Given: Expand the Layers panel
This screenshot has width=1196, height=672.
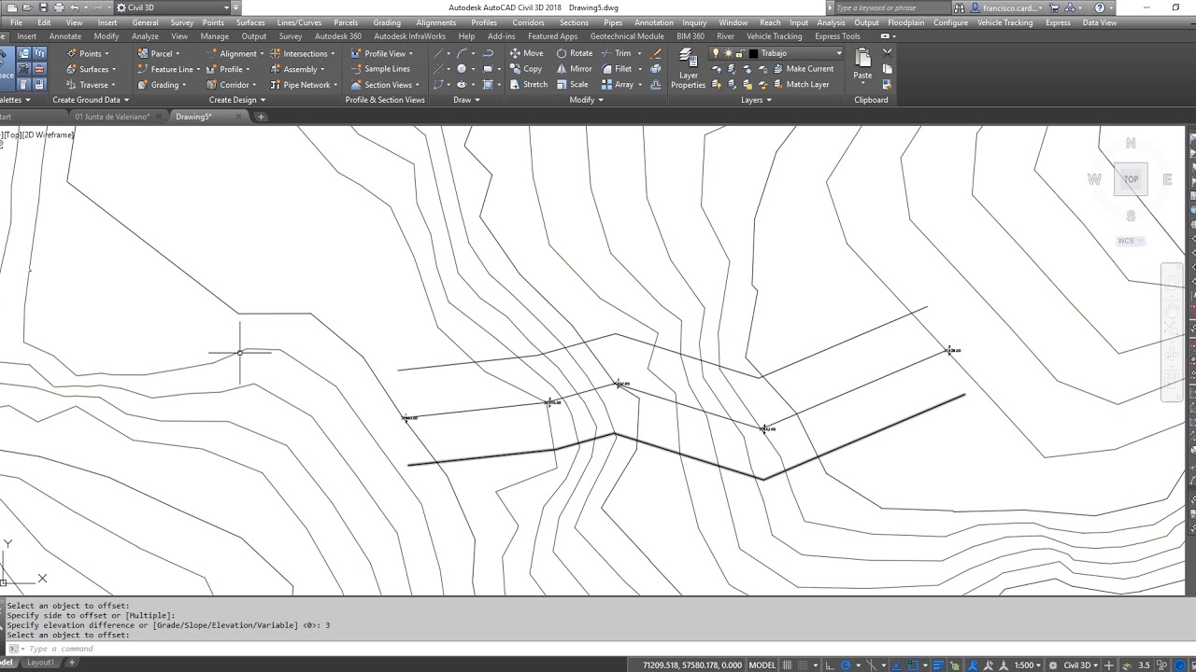Looking at the screenshot, I should click(756, 99).
